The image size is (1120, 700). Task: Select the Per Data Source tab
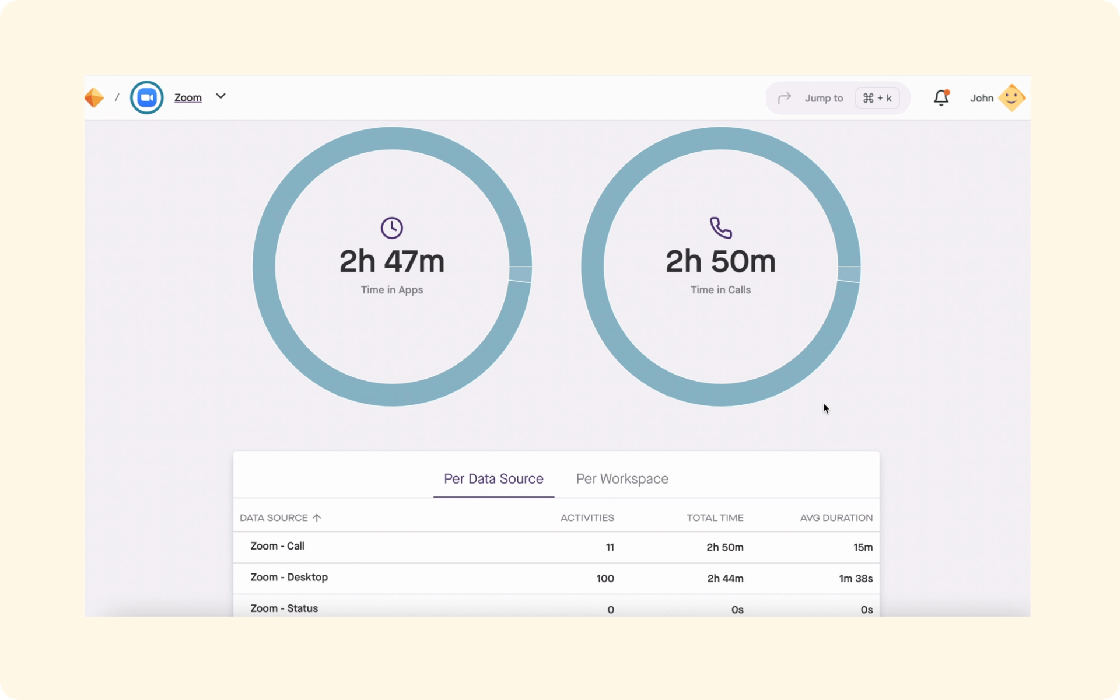pyautogui.click(x=494, y=479)
